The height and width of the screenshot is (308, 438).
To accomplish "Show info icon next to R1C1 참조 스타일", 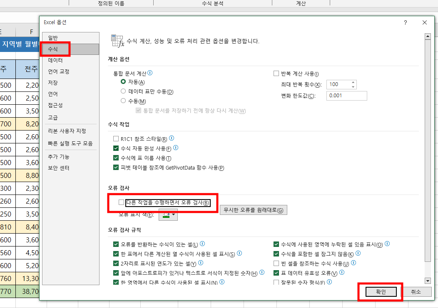I will point(172,138).
